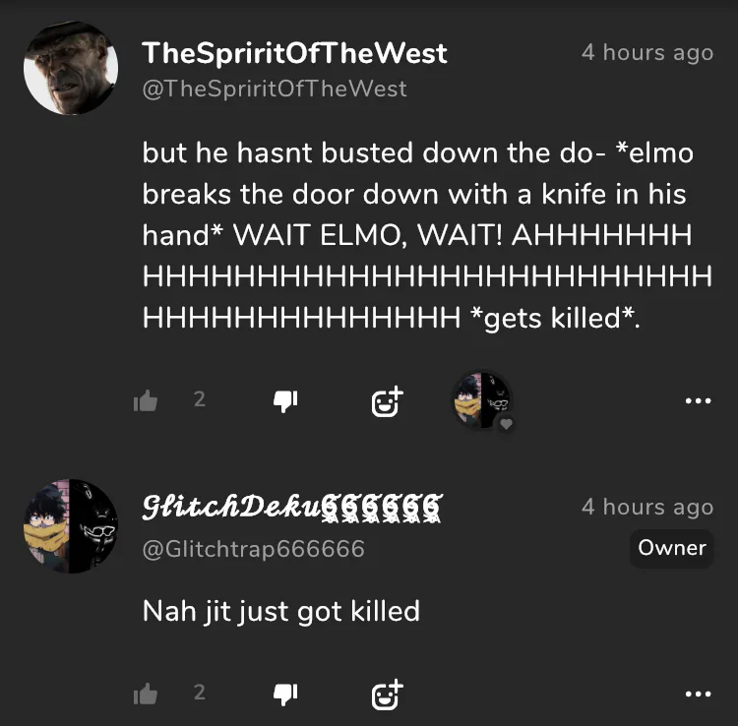
Task: Open more options for TheSpriritOfTheWest's comment
Action: click(x=697, y=400)
